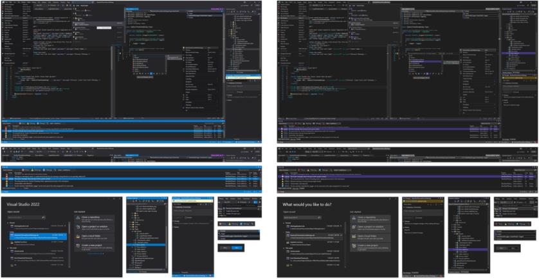Toggle Messages filter in the small purple-theme filter sample
Image resolution: width=539 pixels, height=279 pixels.
click(521, 224)
